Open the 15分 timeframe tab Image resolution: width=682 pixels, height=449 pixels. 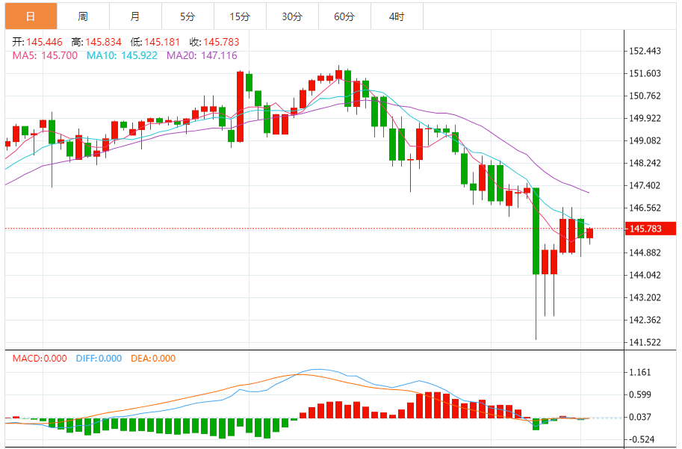tap(240, 16)
